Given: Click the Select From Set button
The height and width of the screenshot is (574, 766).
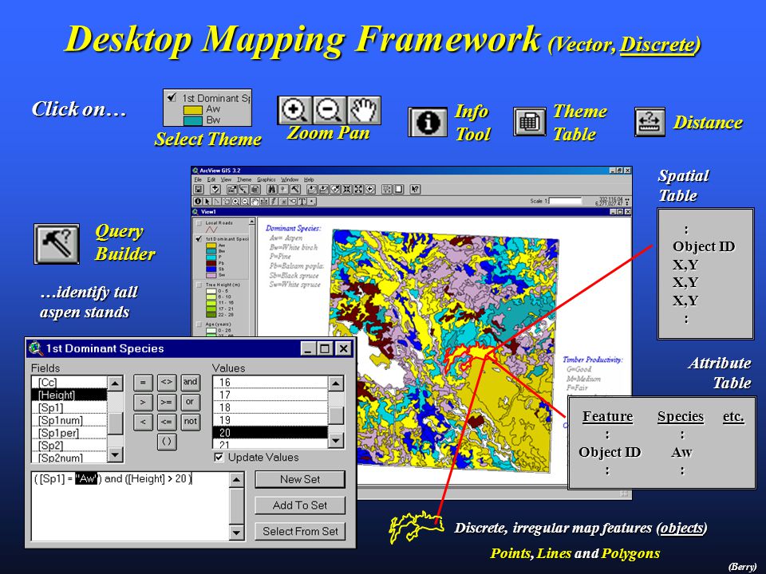Looking at the screenshot, I should (300, 531).
